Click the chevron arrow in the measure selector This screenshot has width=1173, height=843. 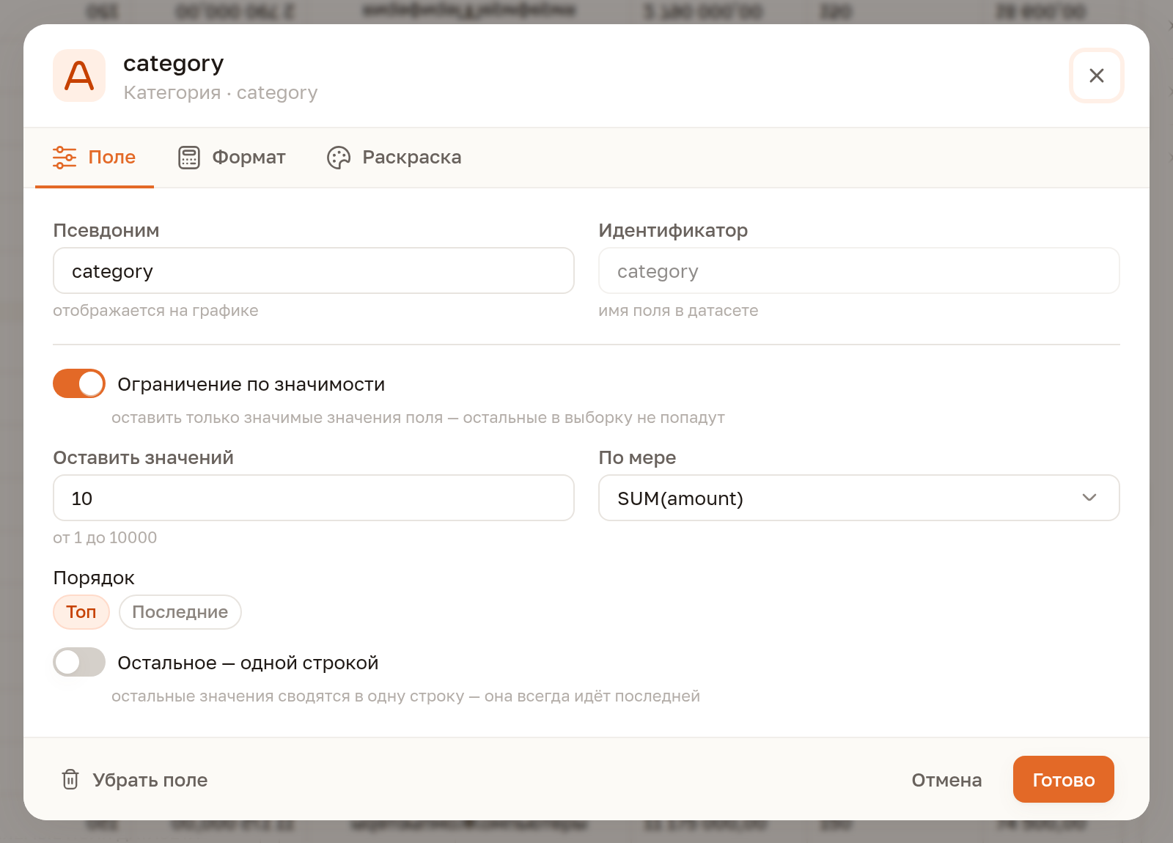pyautogui.click(x=1089, y=498)
